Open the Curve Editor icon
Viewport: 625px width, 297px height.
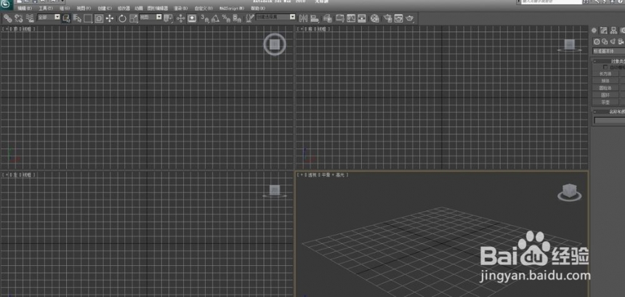pos(351,18)
